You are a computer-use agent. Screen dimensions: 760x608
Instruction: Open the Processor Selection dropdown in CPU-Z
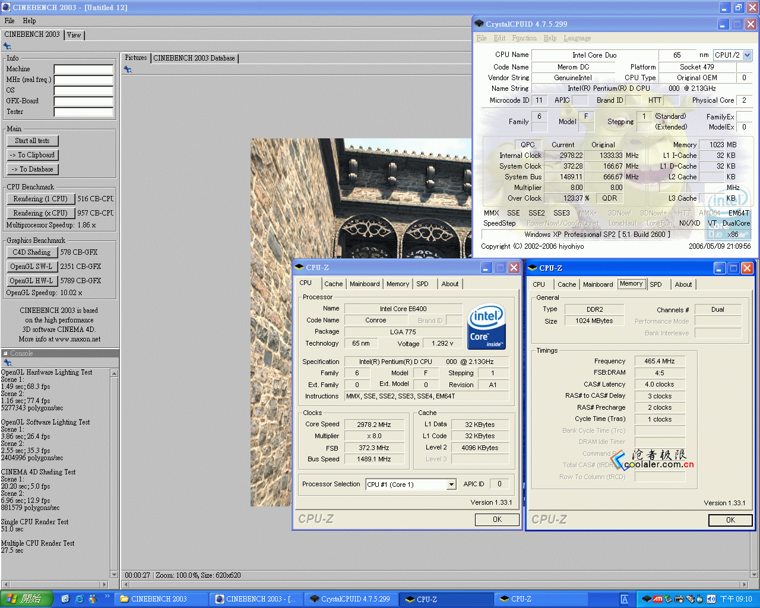coord(451,484)
